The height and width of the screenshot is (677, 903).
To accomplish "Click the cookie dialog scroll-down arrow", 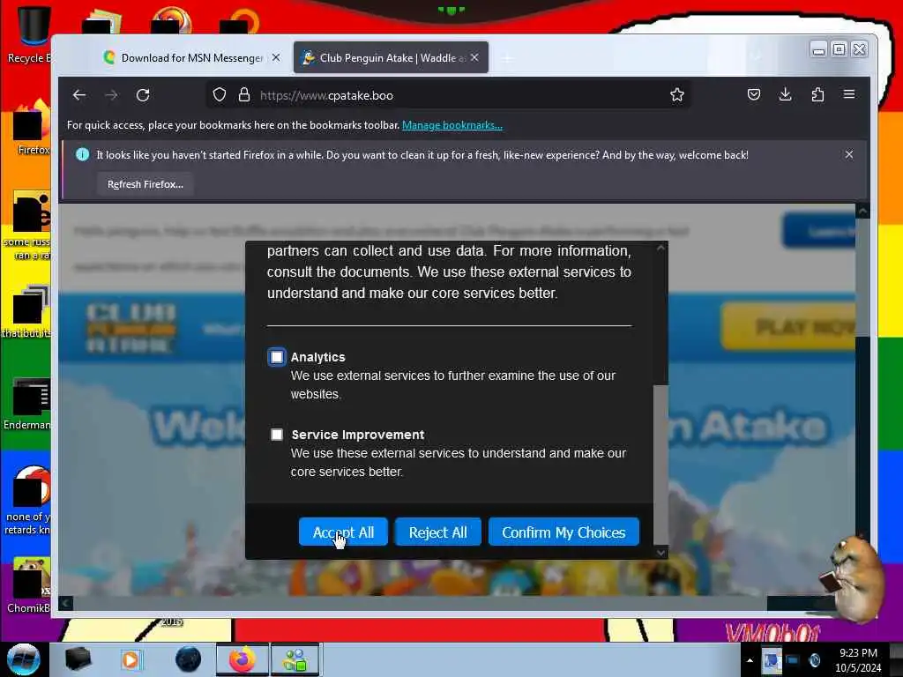I will 660,553.
